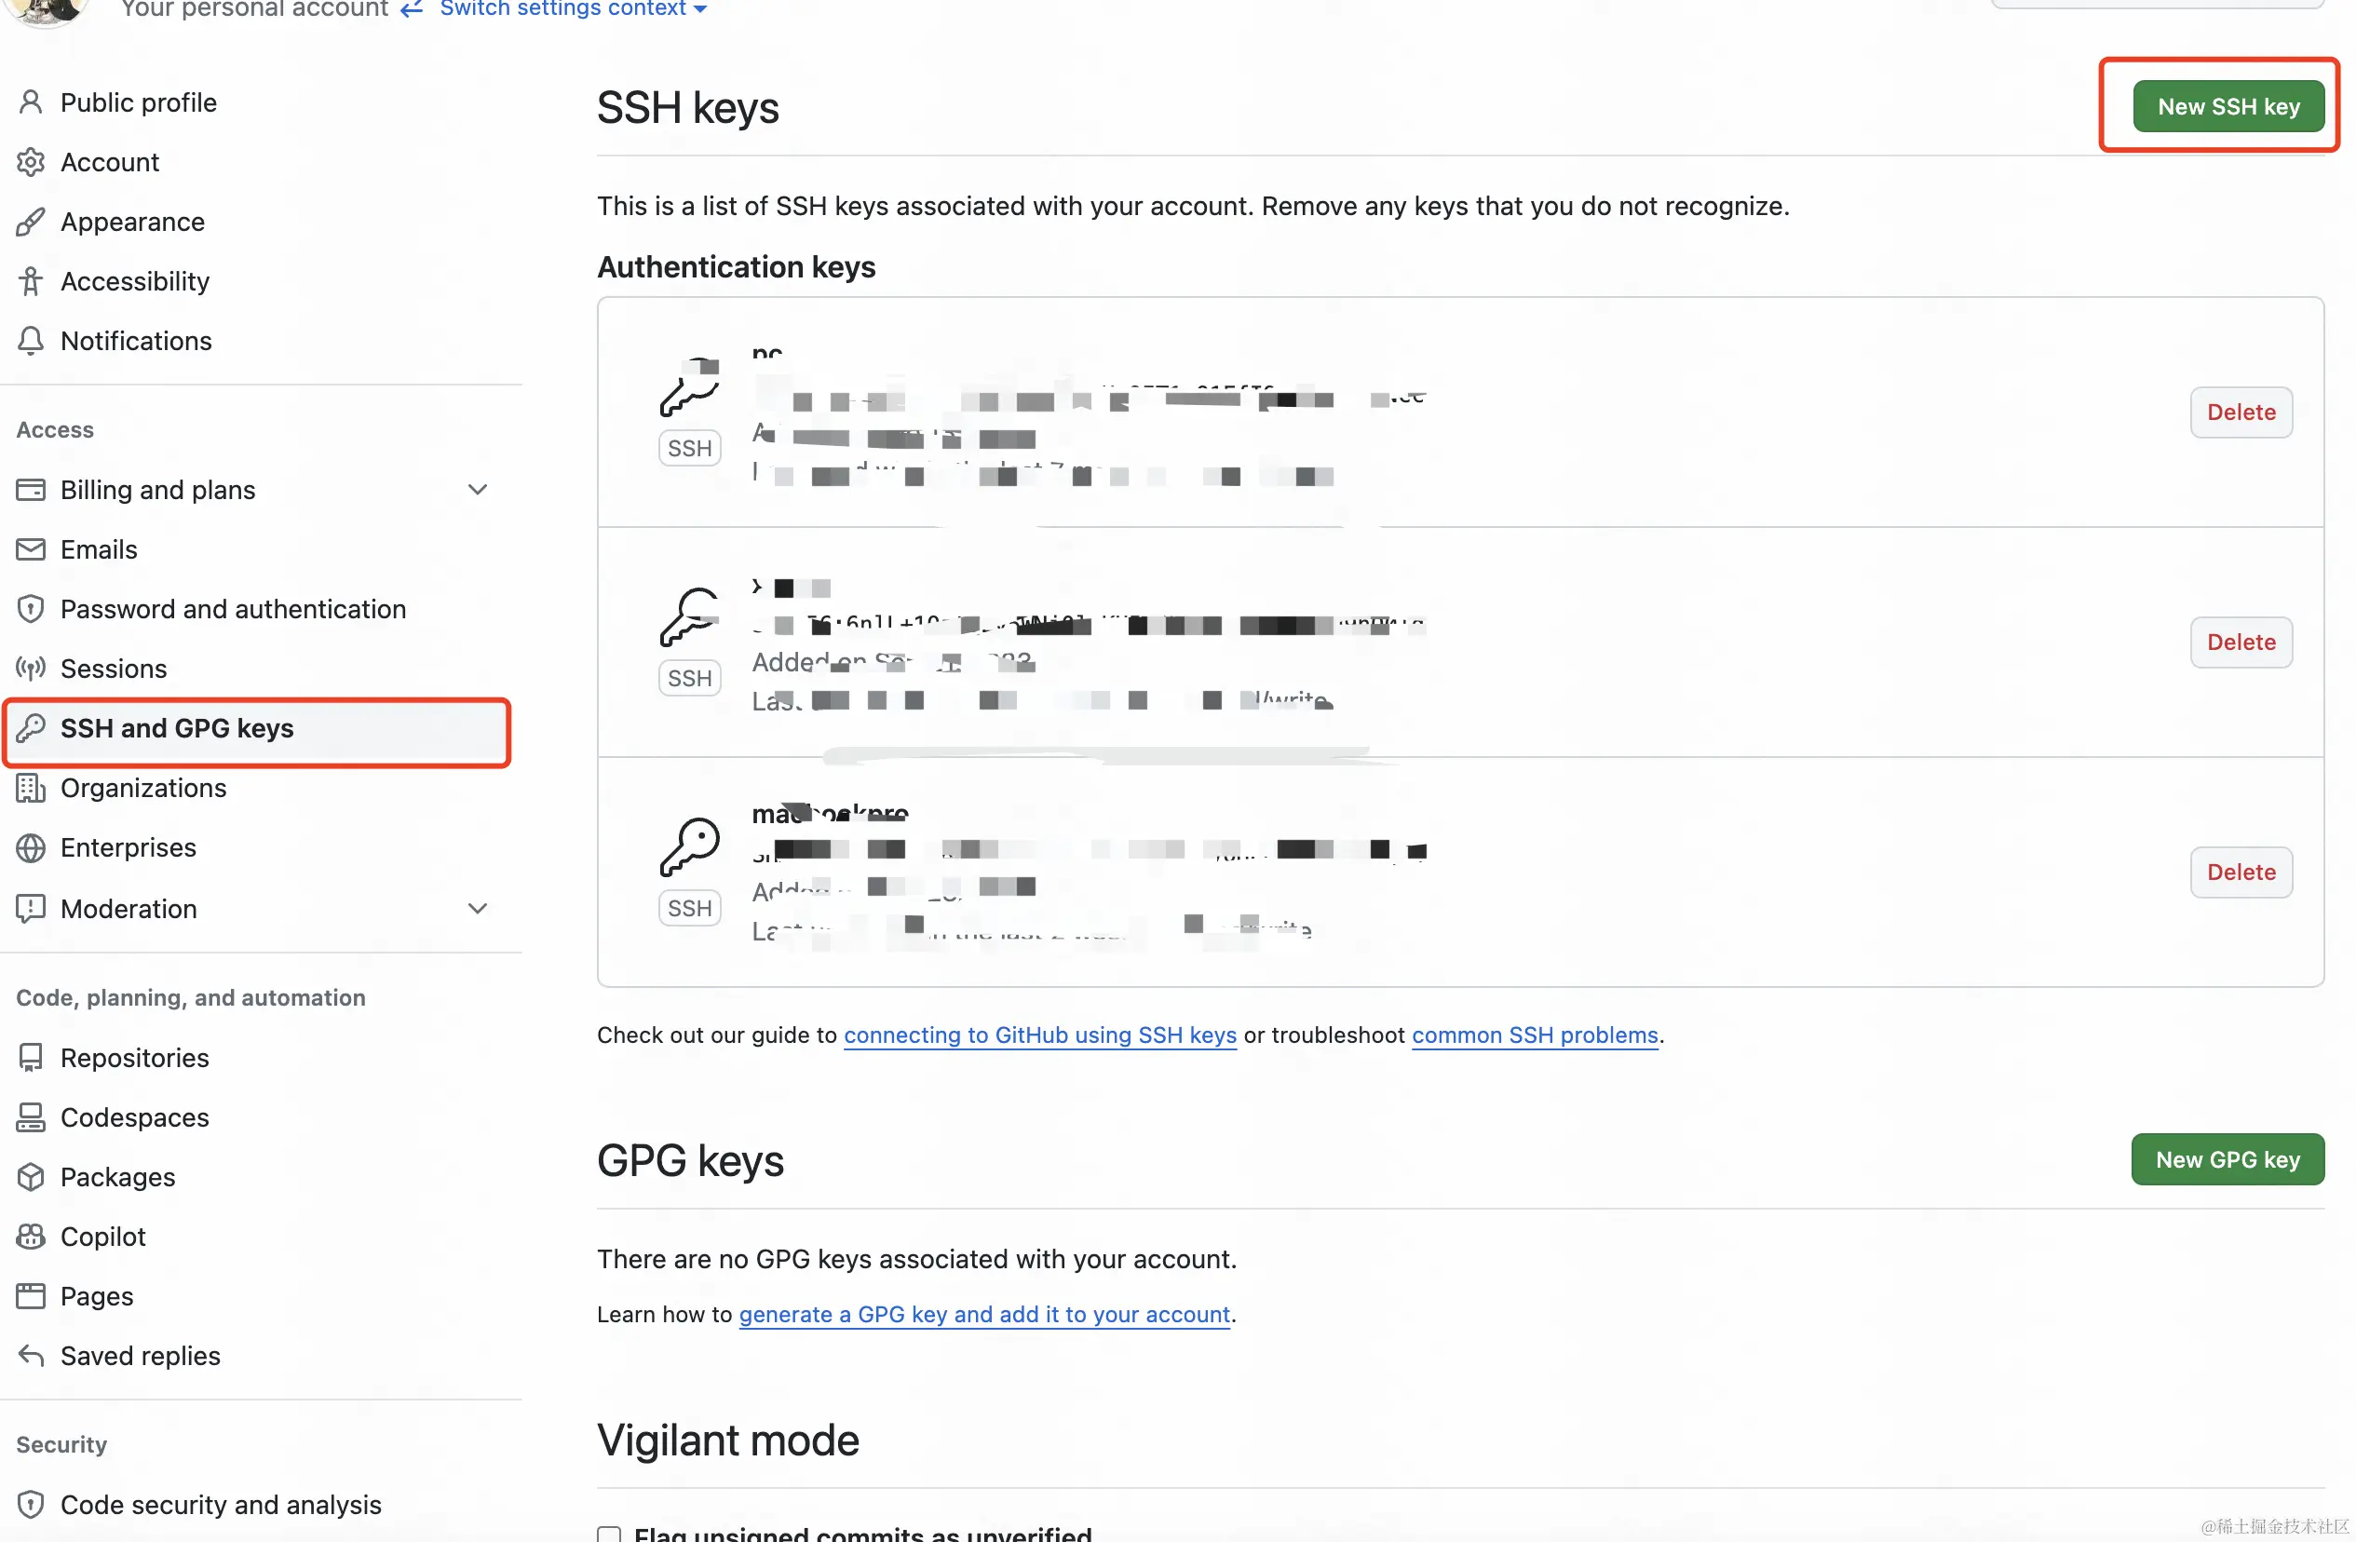Click the Packages box icon
Screen dimensions: 2356x1542
coord(31,1177)
